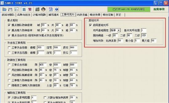169x103 pixels.
Task: Toggle 太鼓台影响范围 checkbox
Action: 9,97
